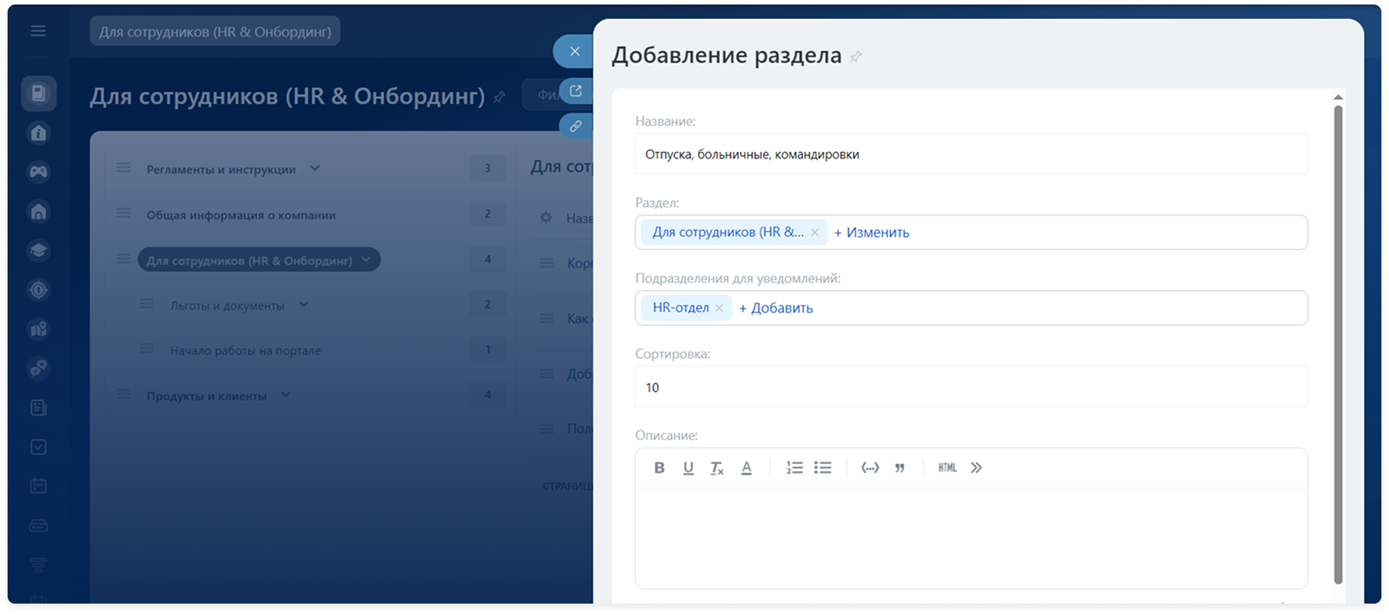The height and width of the screenshot is (615, 1389).
Task: Expand Продукты и клиенты section chevron
Action: point(285,396)
